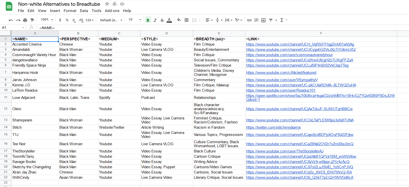Open the fill color picker
Image resolution: width=409 pixels, height=187 pixels.
point(179,20)
